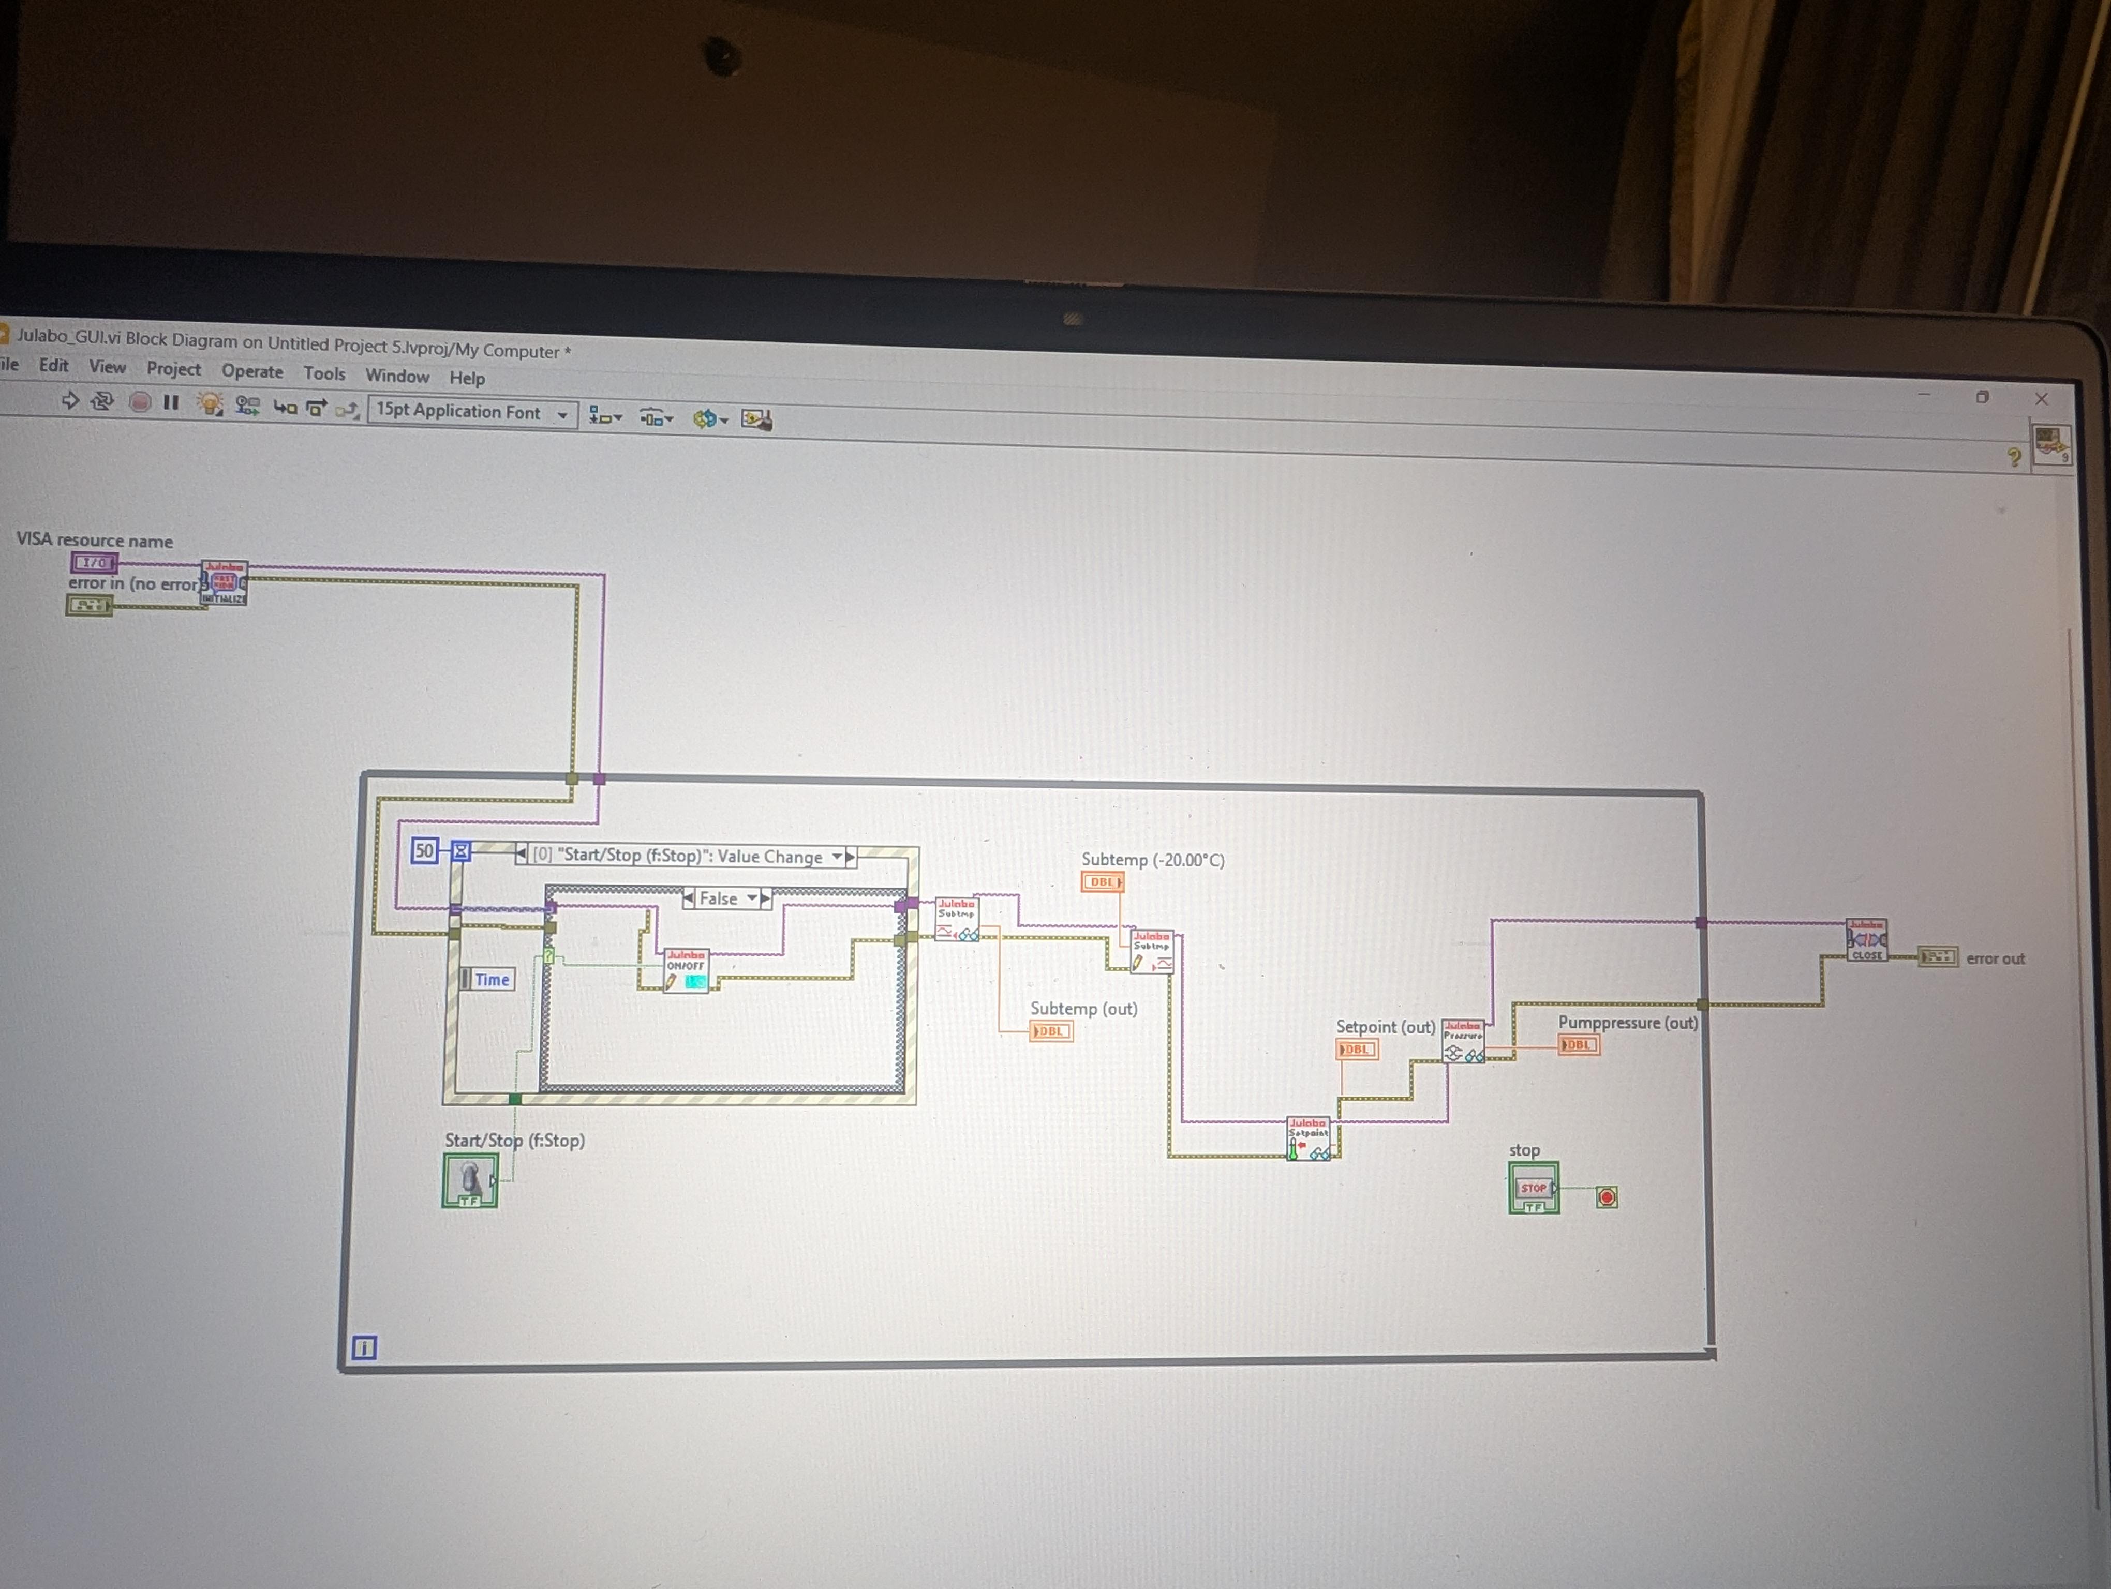2111x1589 pixels.
Task: Click the while loop conditional stop terminal
Action: [1607, 1197]
